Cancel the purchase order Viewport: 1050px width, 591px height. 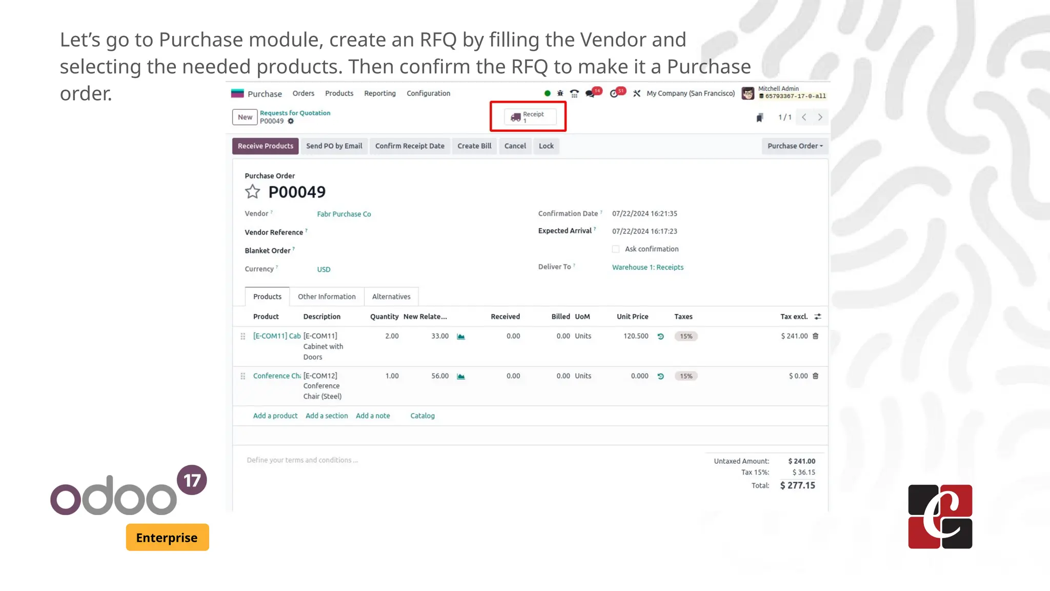pos(515,146)
